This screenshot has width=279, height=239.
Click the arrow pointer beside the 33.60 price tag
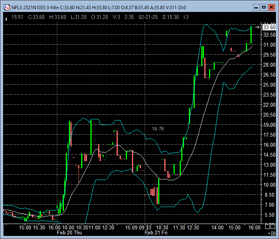coord(258,27)
